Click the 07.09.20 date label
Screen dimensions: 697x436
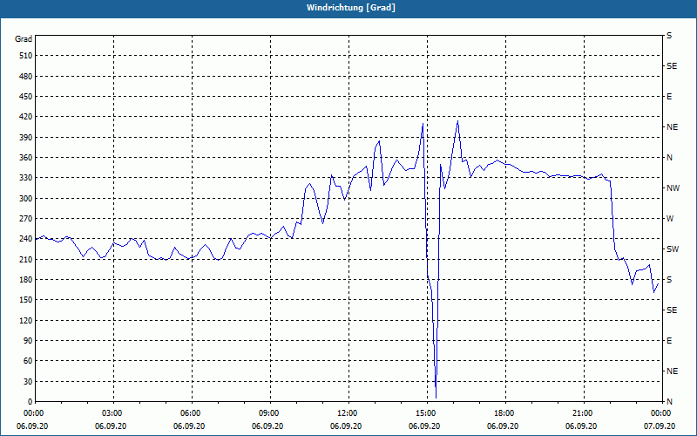coord(660,426)
